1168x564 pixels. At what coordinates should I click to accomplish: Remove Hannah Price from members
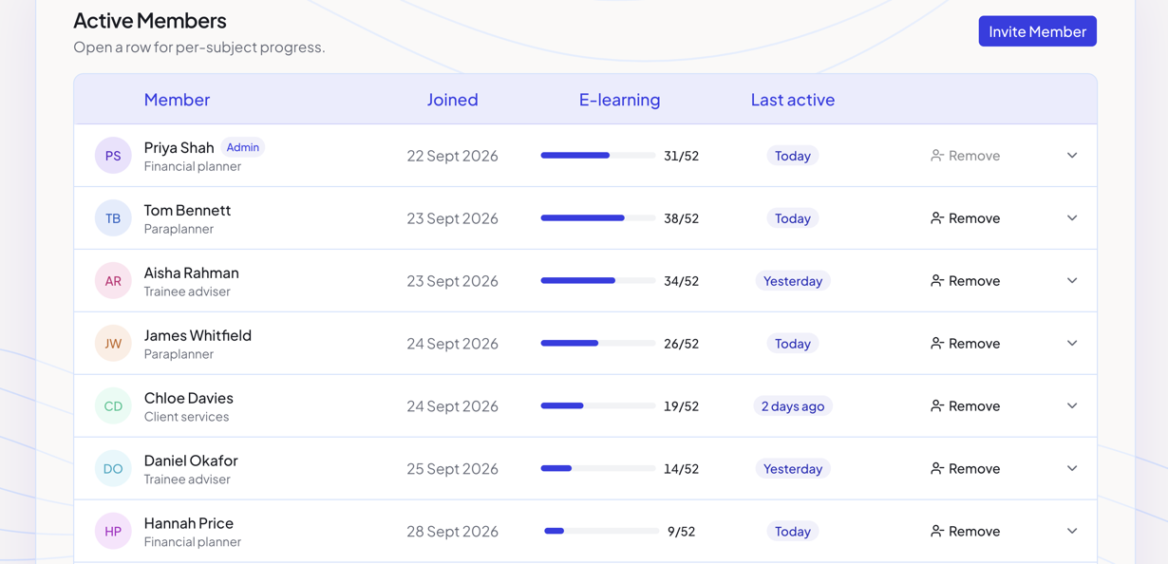click(965, 532)
